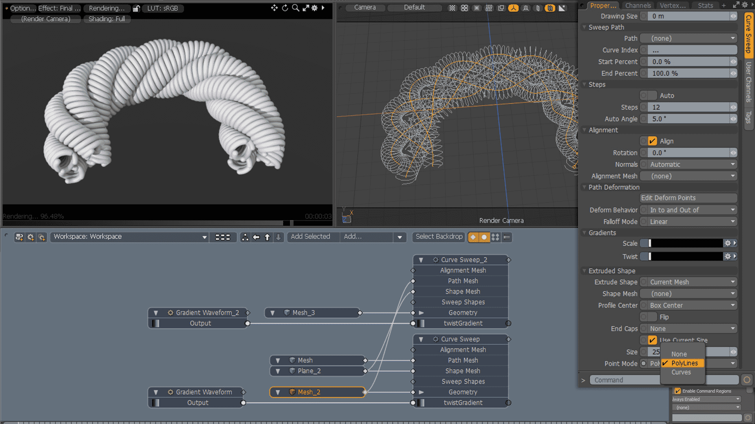Uncheck the Align checkbox

[x=652, y=141]
